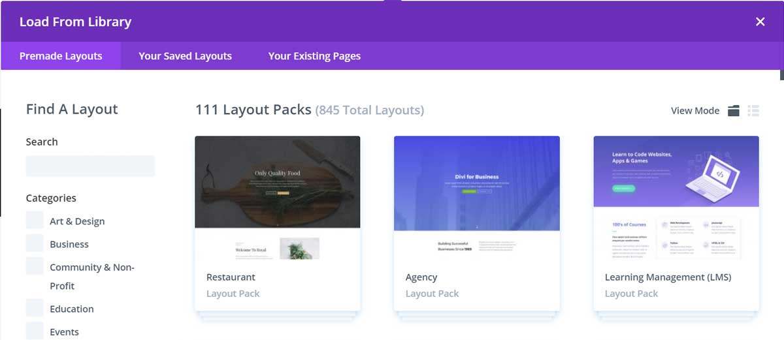This screenshot has height=340, width=784.
Task: Click the layout search input field
Action: tap(90, 166)
